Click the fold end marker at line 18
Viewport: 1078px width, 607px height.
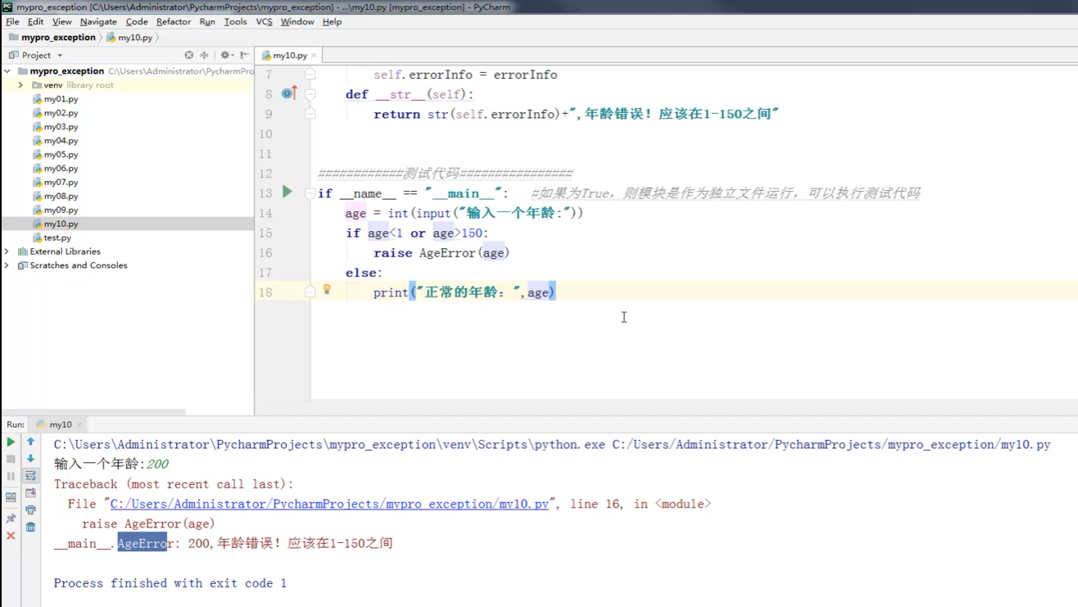310,292
